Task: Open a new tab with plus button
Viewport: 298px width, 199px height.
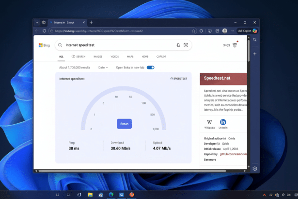Action: click(91, 22)
